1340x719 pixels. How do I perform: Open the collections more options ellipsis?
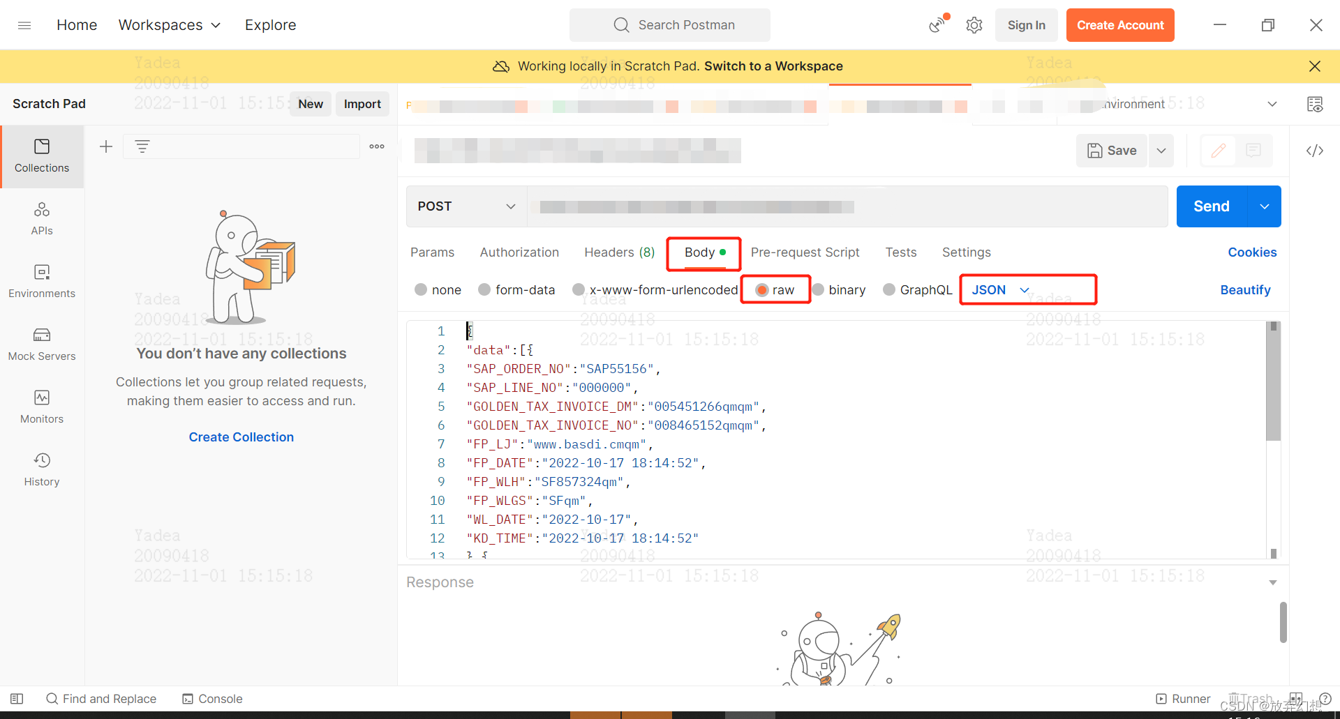click(x=377, y=146)
